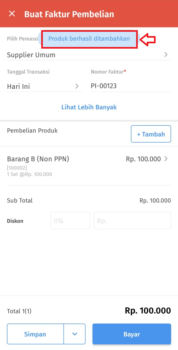Open Barang B details via chevron
178x350 pixels.
coord(166,159)
